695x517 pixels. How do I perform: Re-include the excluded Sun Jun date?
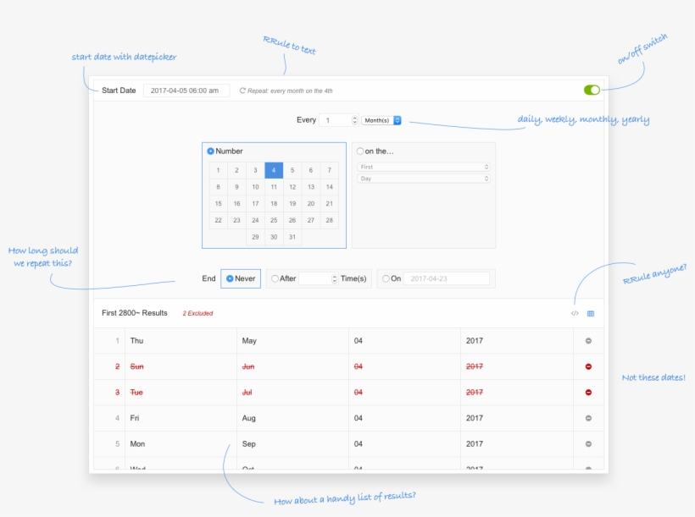590,366
